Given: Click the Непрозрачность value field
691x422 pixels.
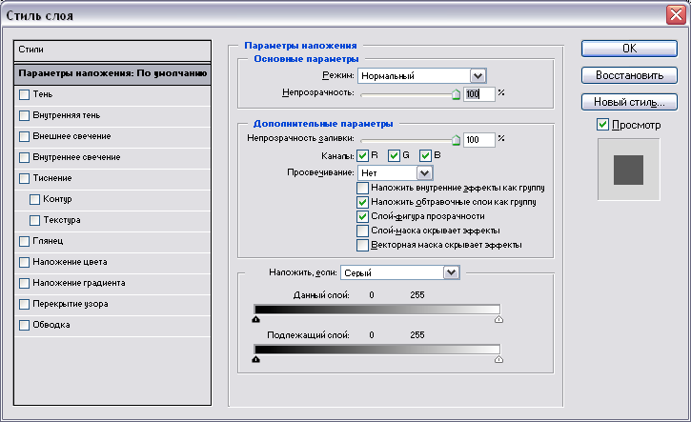Looking at the screenshot, I should click(x=479, y=93).
